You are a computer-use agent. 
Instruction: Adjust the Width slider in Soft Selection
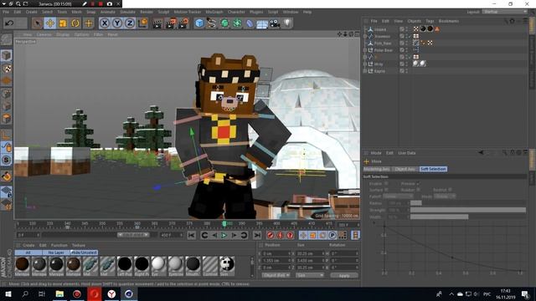coord(467,217)
